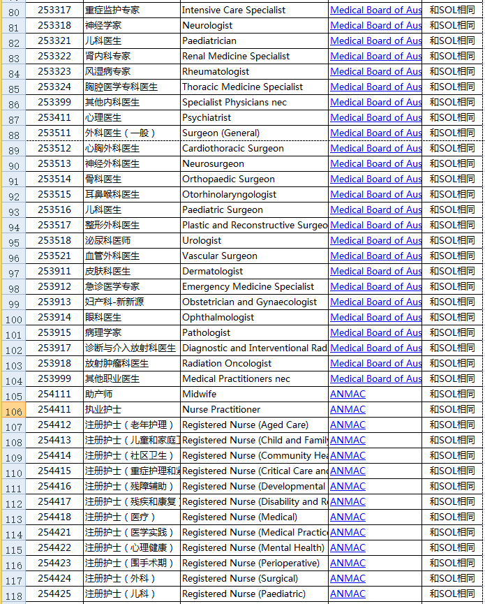Select 和SOL相同 cell in Urologist row

tap(452, 240)
